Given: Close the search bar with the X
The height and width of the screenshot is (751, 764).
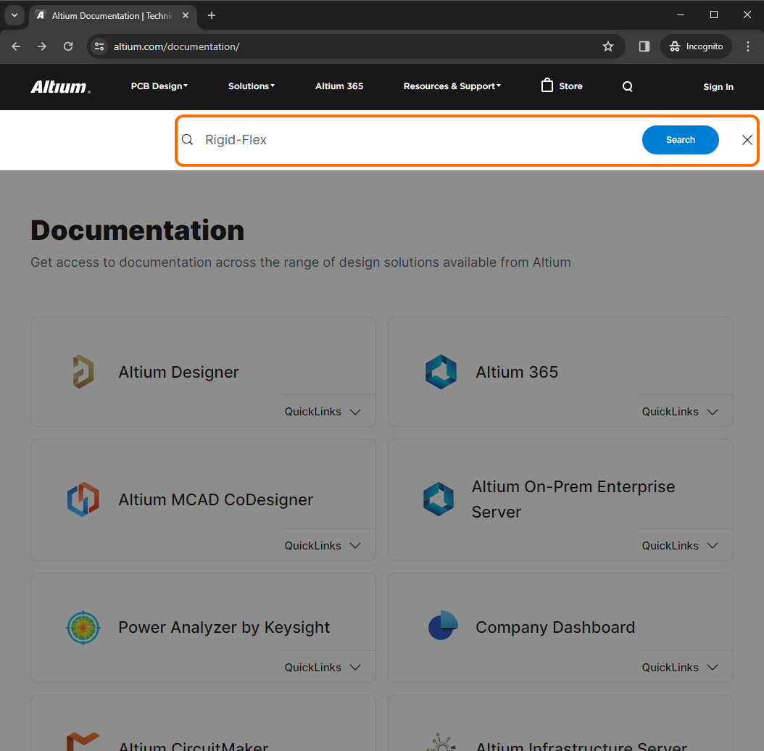Looking at the screenshot, I should [x=747, y=140].
